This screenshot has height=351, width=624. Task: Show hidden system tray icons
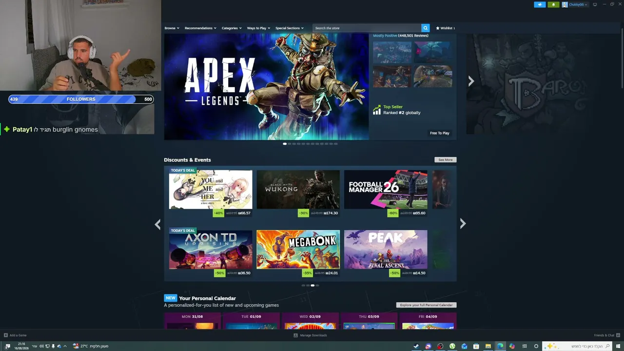tap(65, 346)
